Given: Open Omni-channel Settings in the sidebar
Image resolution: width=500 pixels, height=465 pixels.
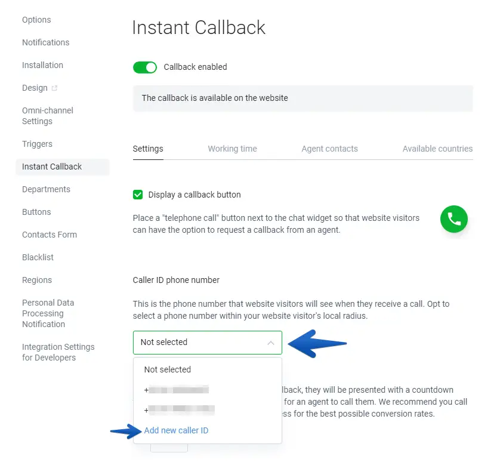Looking at the screenshot, I should tap(48, 116).
